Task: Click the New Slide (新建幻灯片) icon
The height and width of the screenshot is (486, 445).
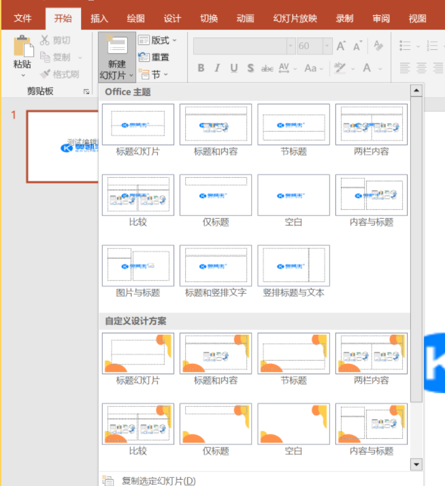Action: pyautogui.click(x=116, y=46)
